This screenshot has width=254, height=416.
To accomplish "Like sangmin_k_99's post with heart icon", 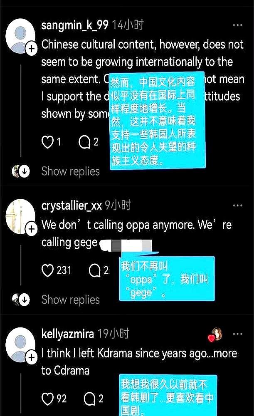I will pyautogui.click(x=48, y=142).
